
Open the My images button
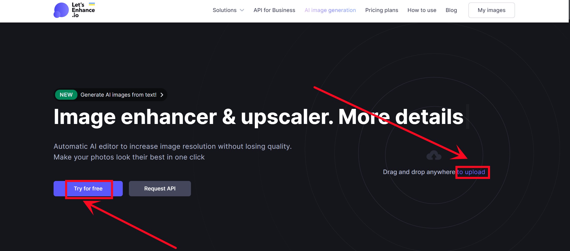click(492, 10)
